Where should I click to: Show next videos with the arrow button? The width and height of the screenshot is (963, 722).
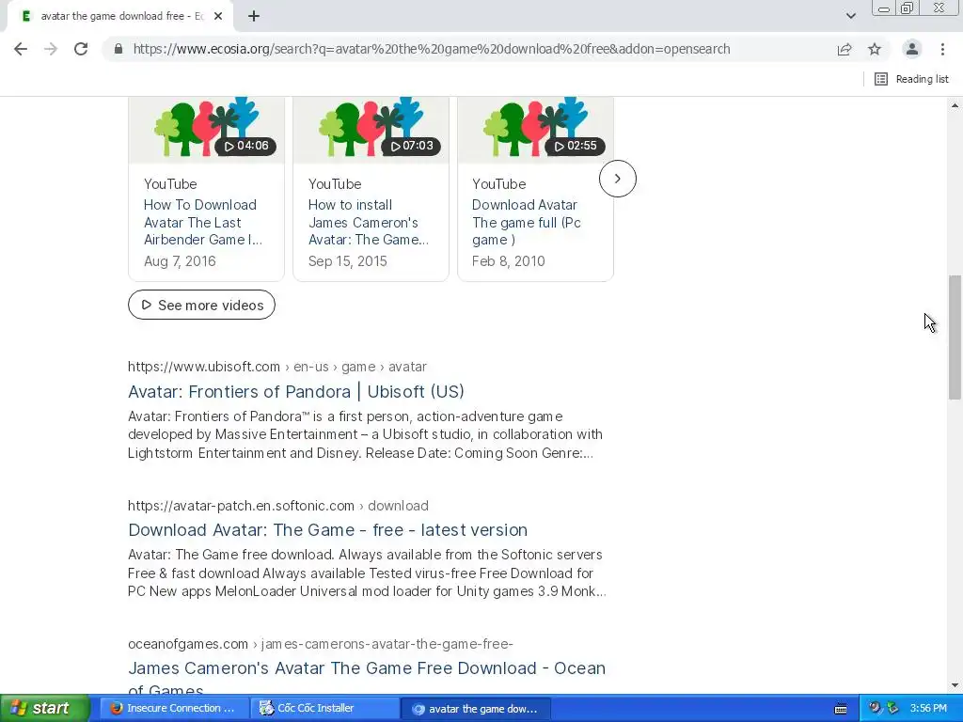617,179
